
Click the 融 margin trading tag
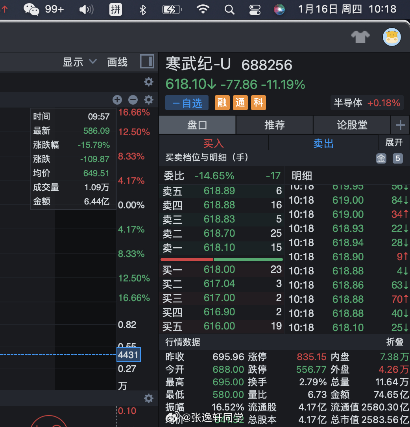tap(222, 103)
